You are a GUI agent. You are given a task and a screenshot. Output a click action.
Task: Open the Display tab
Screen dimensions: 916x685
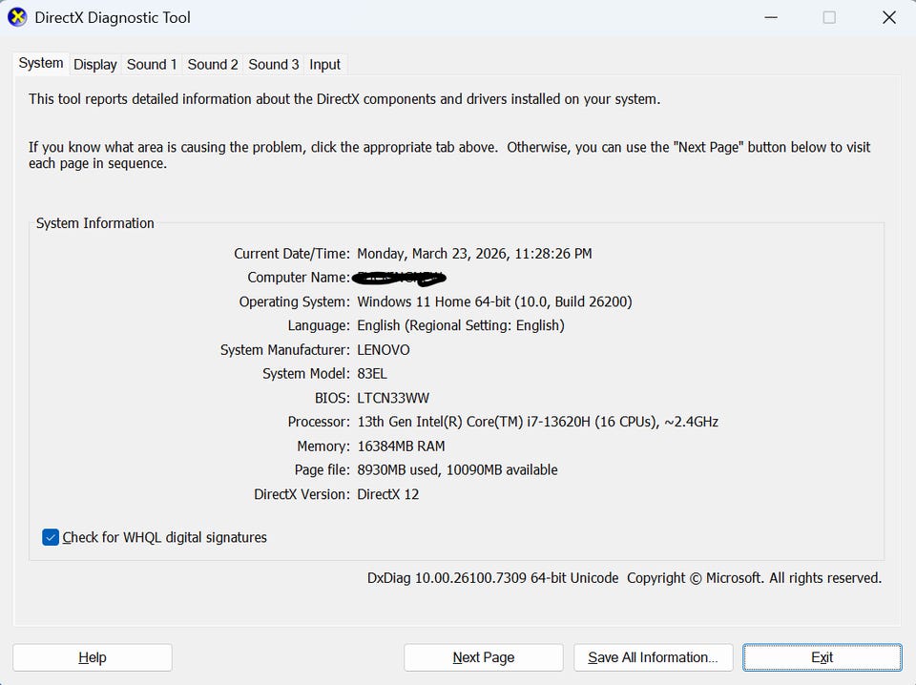pyautogui.click(x=95, y=64)
